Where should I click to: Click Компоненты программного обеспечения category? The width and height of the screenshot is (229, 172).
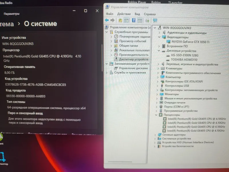pos(193,73)
